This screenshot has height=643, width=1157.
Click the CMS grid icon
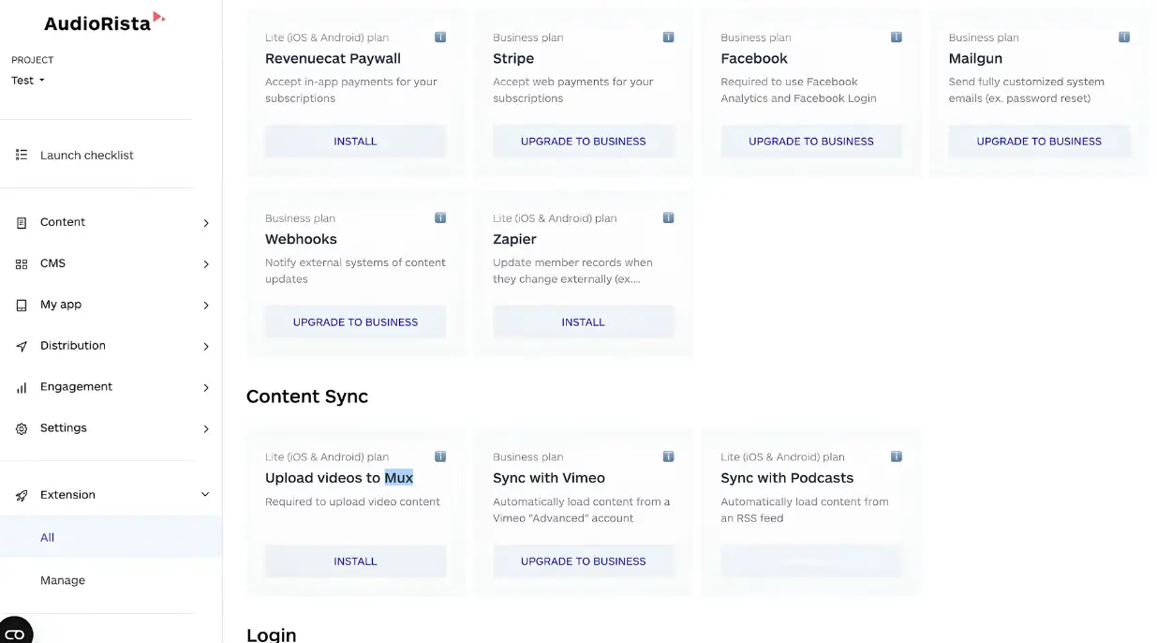point(22,264)
